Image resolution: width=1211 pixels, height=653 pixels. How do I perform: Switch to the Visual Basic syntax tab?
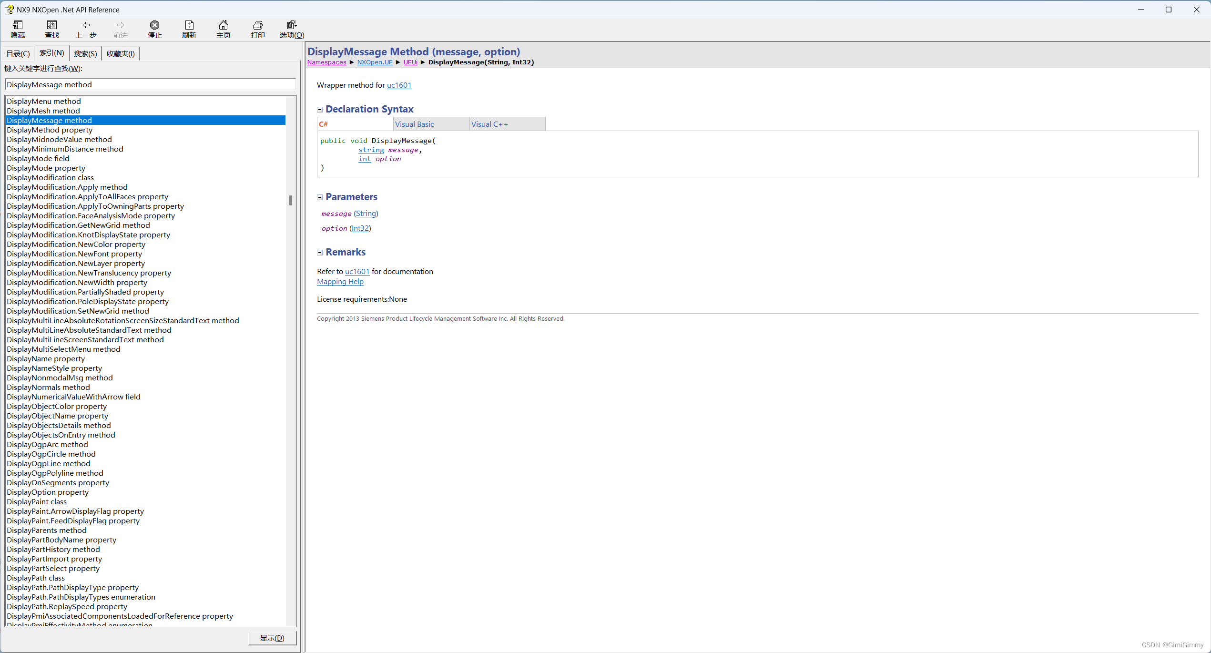[x=414, y=124]
